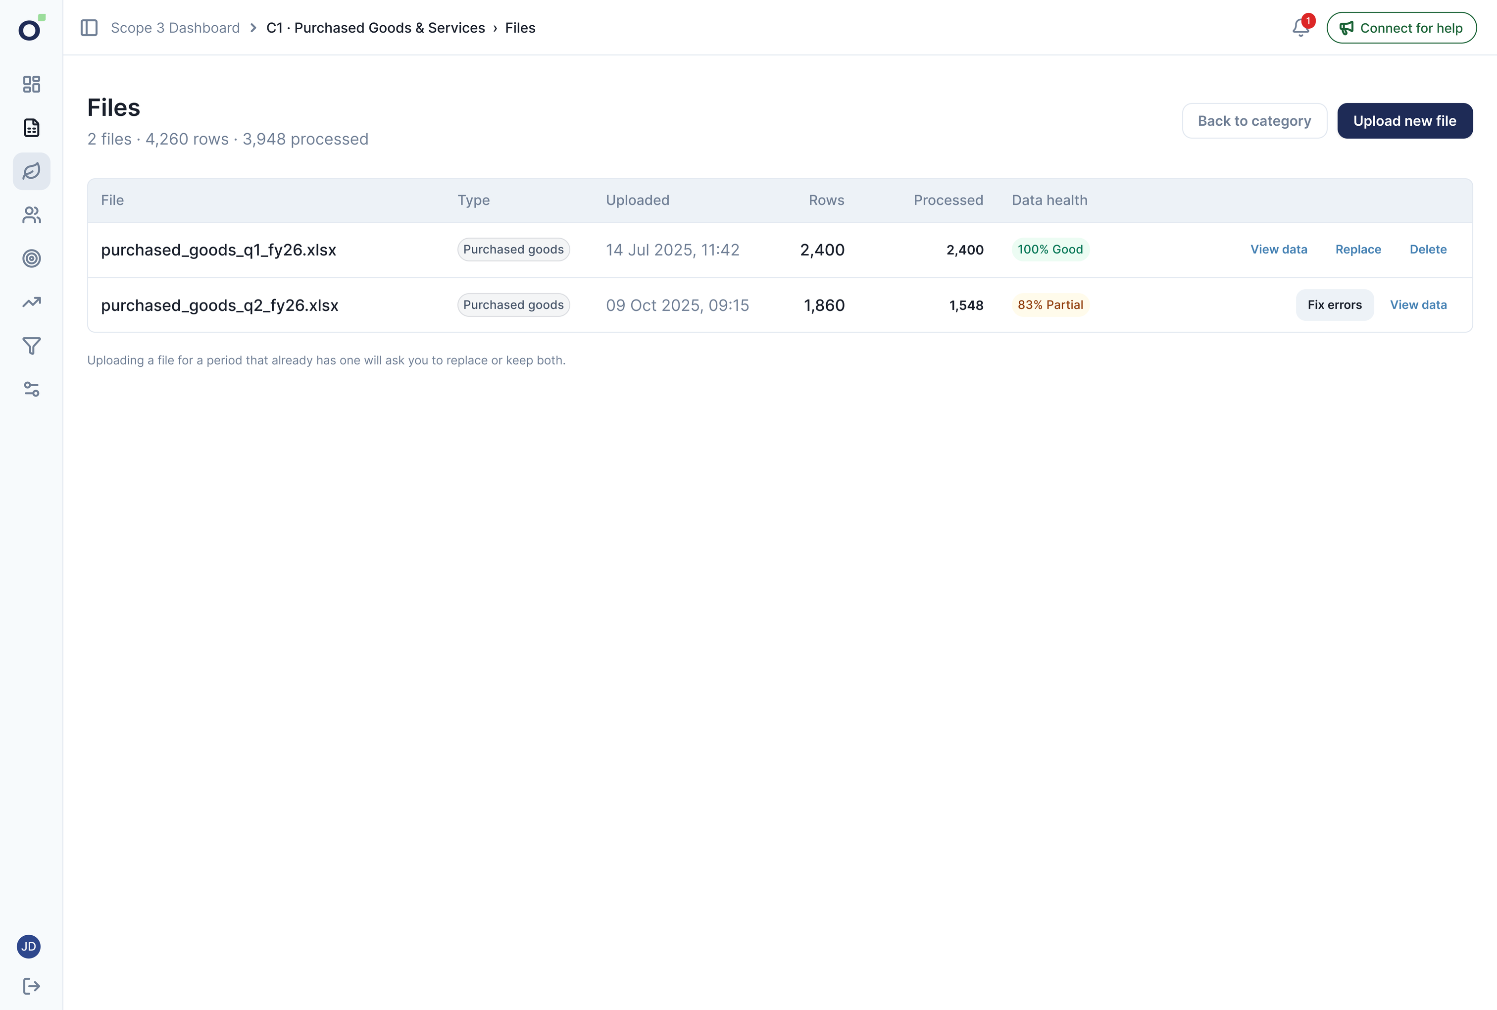Click the 1,860 rows value
Viewport: 1497px width, 1010px height.
(x=824, y=305)
